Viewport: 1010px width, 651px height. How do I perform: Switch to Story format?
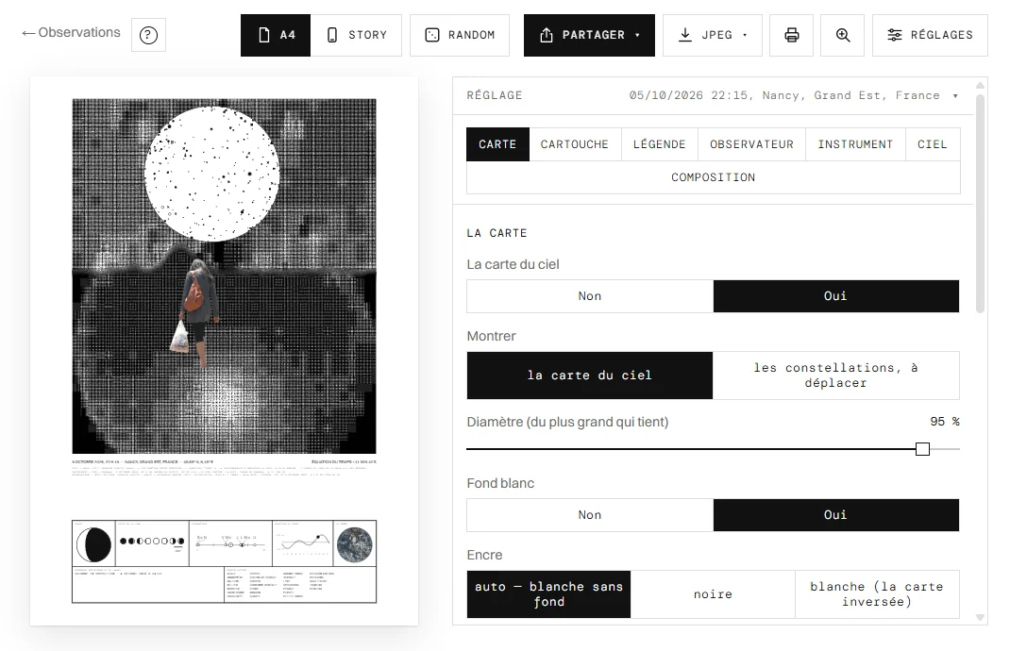(356, 35)
